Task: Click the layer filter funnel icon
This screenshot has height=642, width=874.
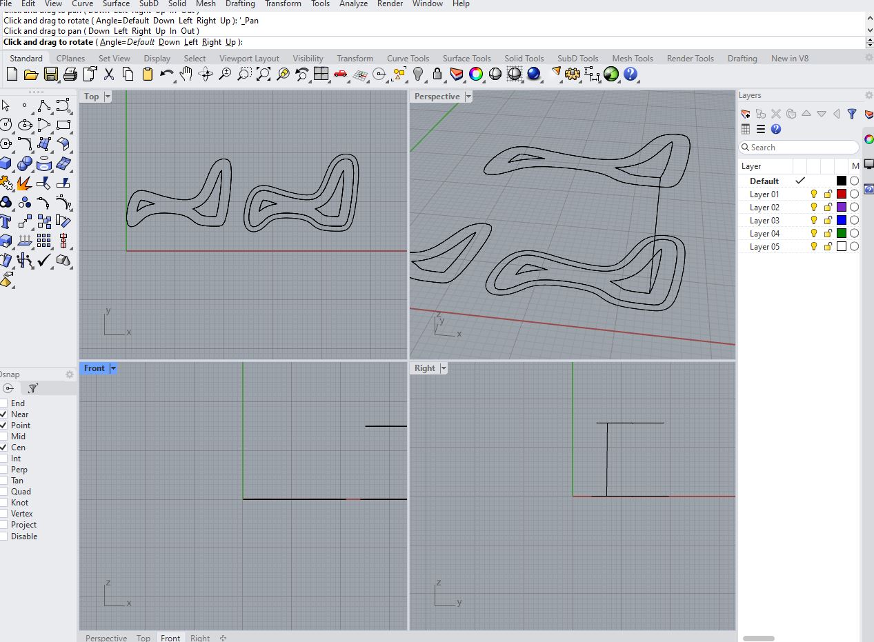Action: coord(853,114)
